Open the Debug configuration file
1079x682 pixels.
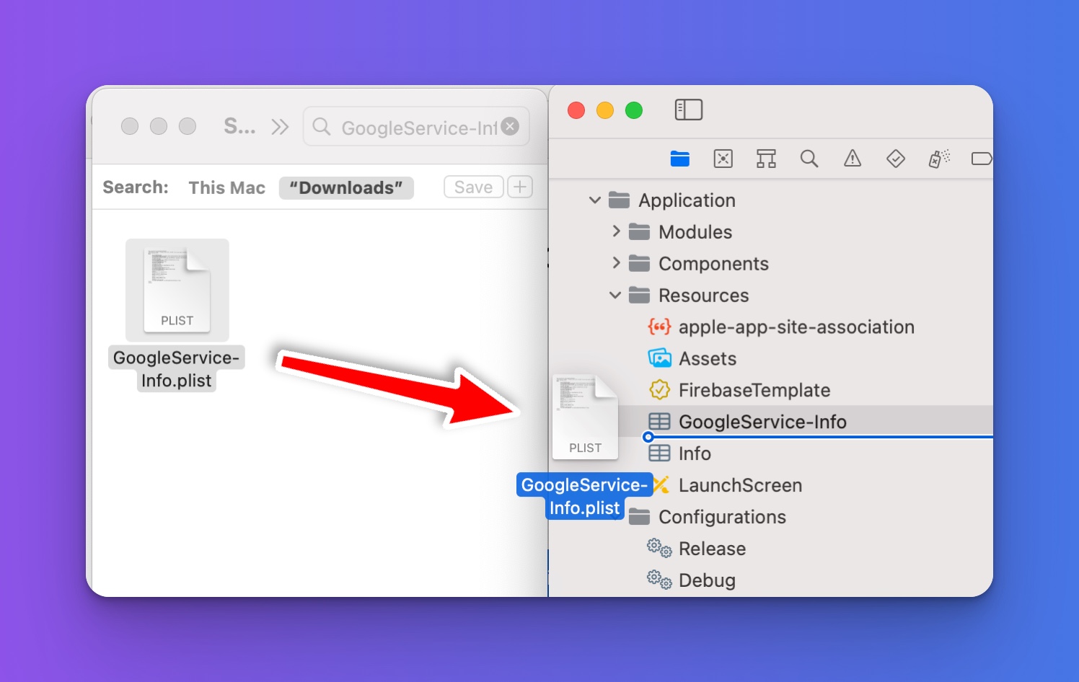(x=707, y=580)
